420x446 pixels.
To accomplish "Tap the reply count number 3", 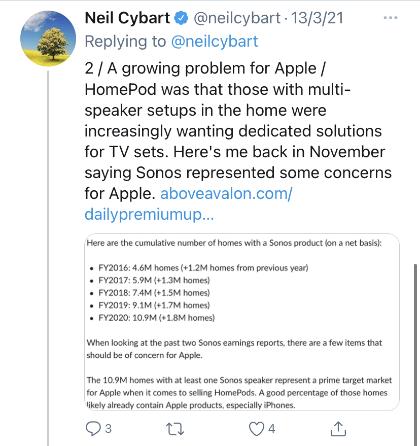I will [x=108, y=429].
